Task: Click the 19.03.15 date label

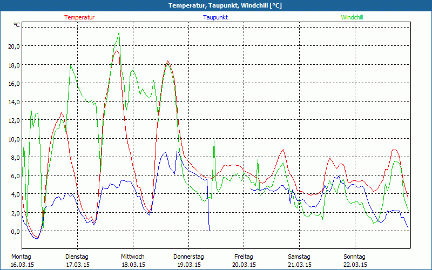Action: (188, 265)
